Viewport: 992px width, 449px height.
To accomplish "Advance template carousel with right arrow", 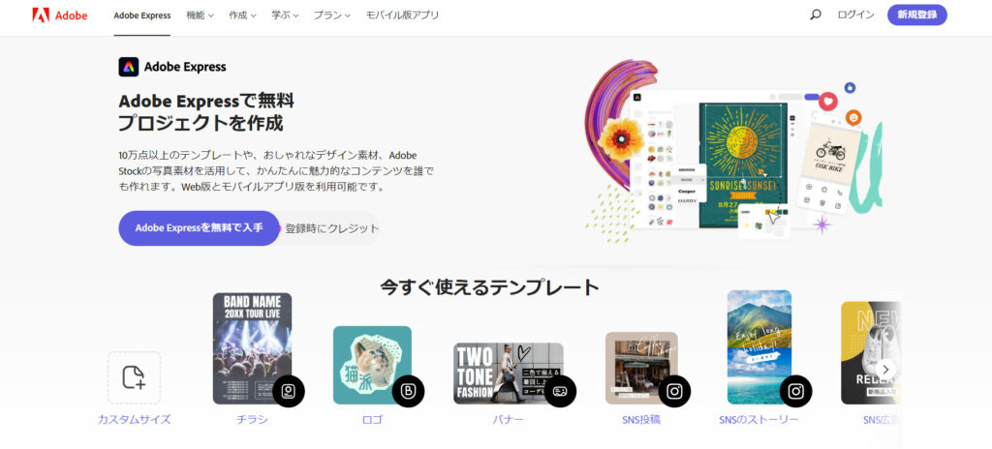I will pos(885,370).
